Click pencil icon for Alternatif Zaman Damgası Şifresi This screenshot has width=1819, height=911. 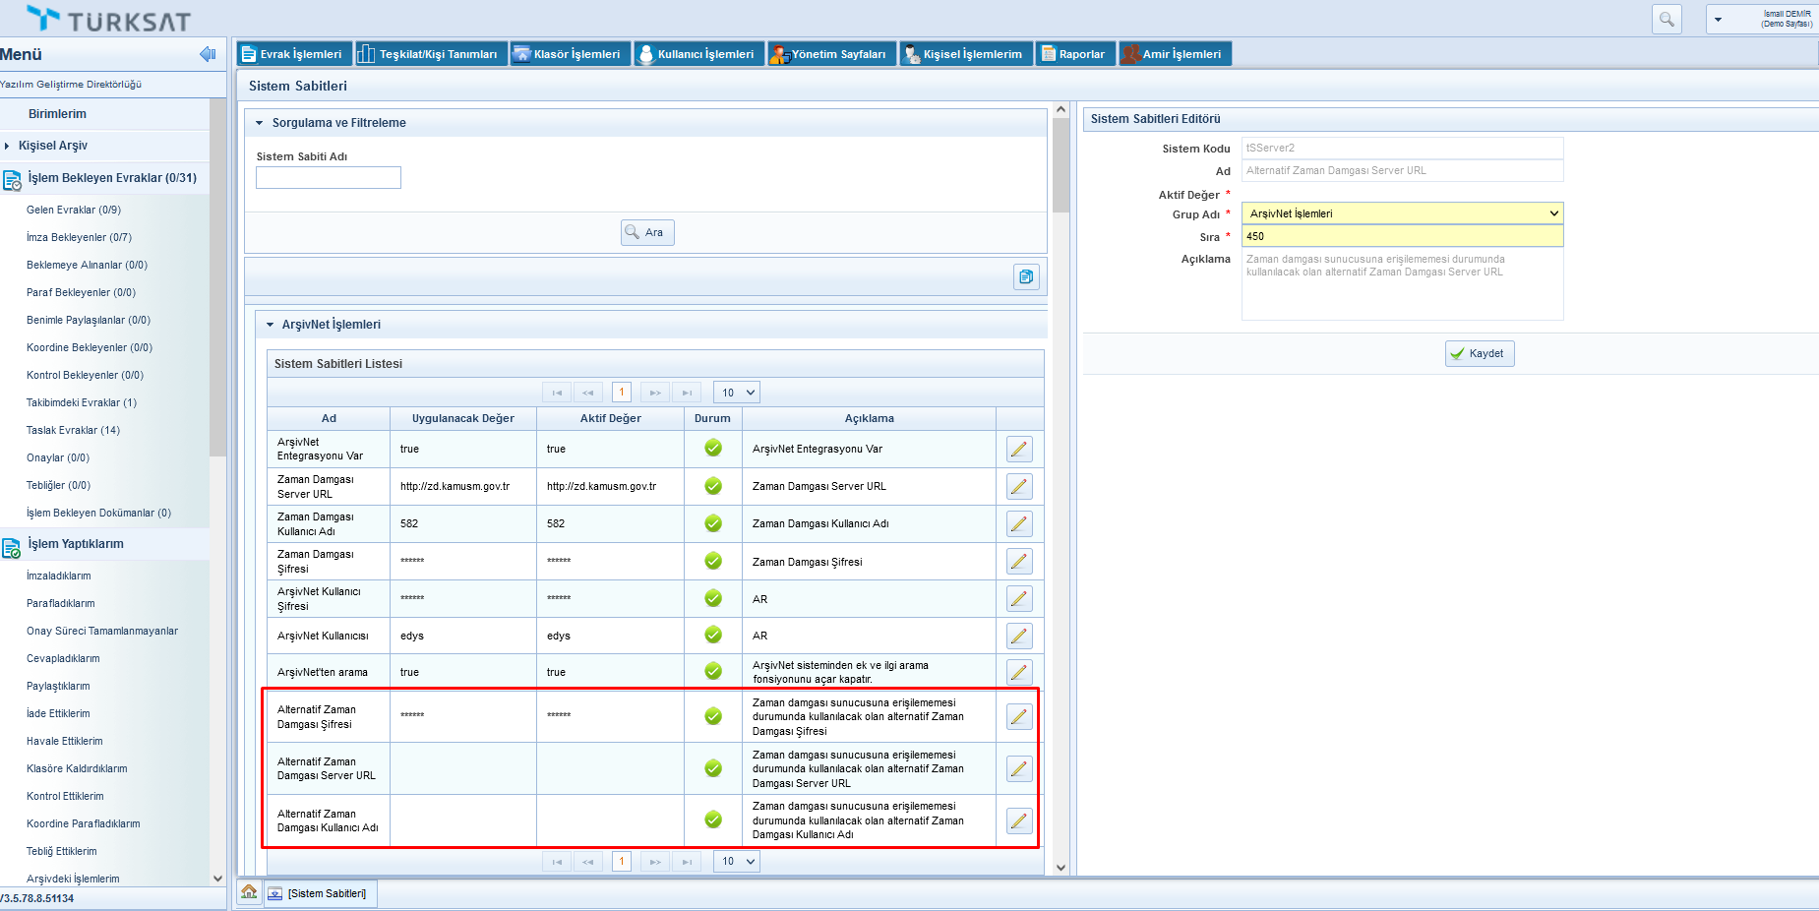pos(1019,717)
